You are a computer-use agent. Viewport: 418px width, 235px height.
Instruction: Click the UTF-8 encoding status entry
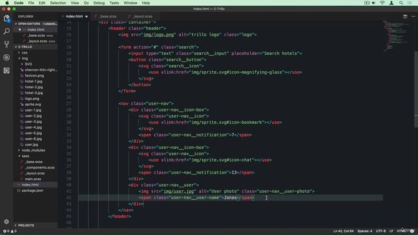click(x=380, y=231)
